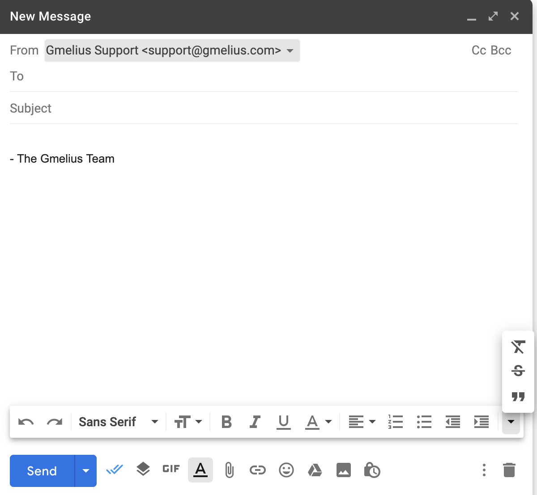This screenshot has width=537, height=495.
Task: Open the Send options dropdown arrow
Action: 86,471
